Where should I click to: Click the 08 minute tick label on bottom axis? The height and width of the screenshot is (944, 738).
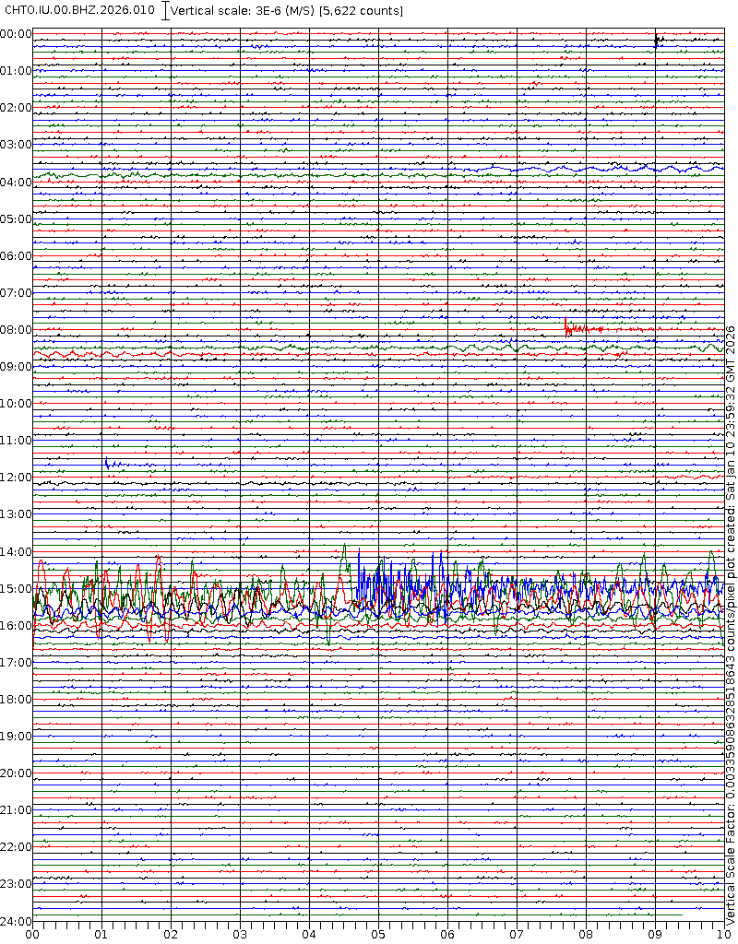pos(586,934)
